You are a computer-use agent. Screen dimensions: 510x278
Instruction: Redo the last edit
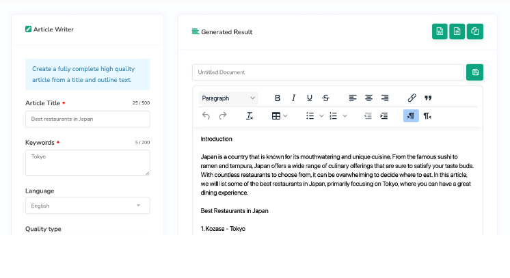point(223,115)
